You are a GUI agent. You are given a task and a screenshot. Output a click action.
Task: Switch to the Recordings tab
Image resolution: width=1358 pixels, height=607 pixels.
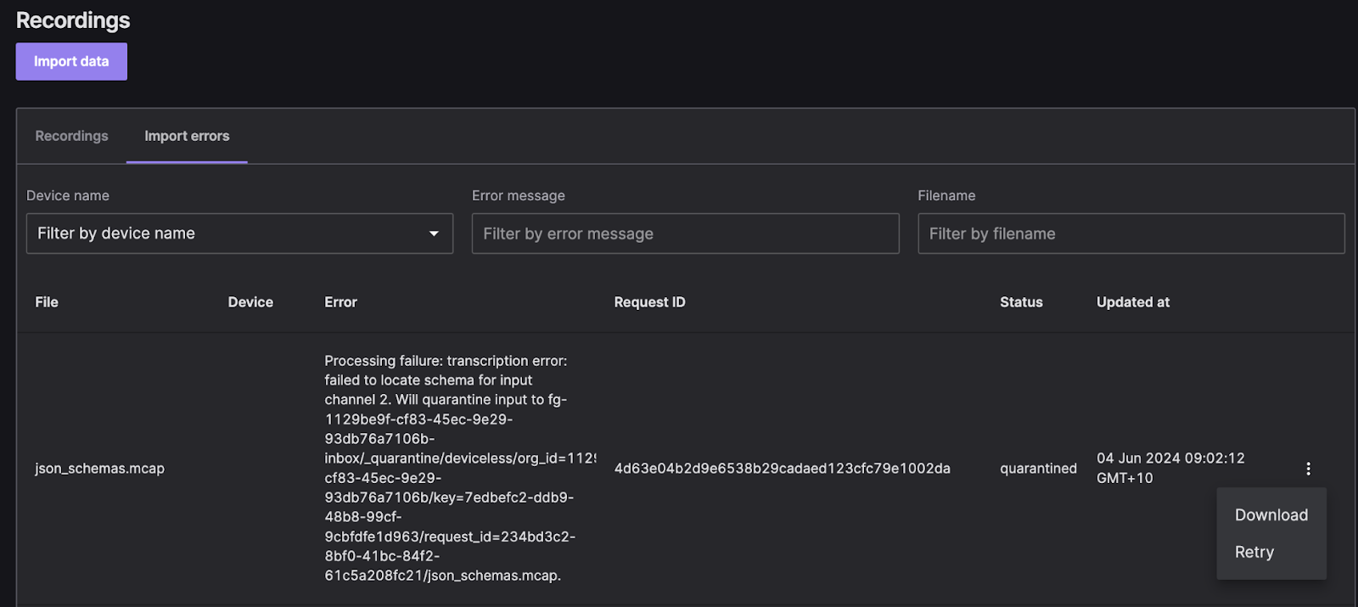pos(71,136)
